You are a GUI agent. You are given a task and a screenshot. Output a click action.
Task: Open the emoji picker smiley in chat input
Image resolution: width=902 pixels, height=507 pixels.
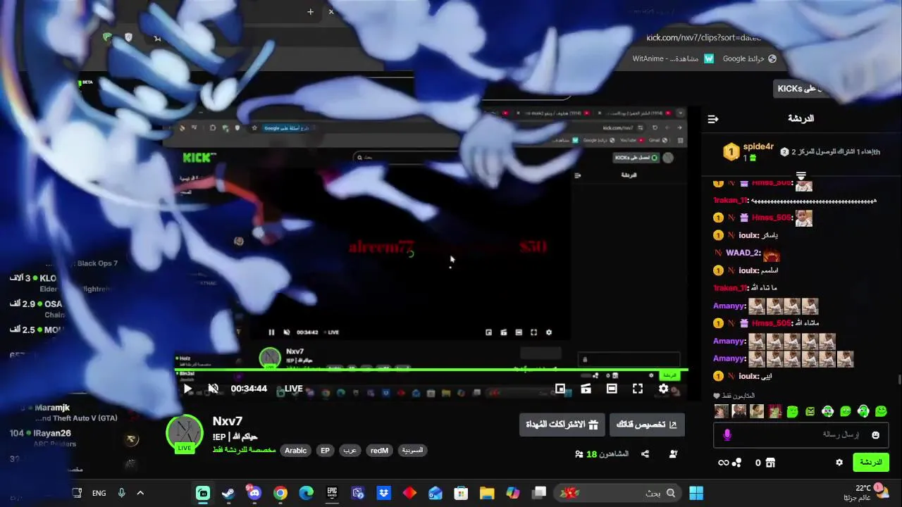[x=875, y=435]
